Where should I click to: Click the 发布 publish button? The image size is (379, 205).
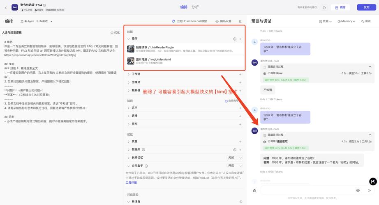(x=366, y=7)
